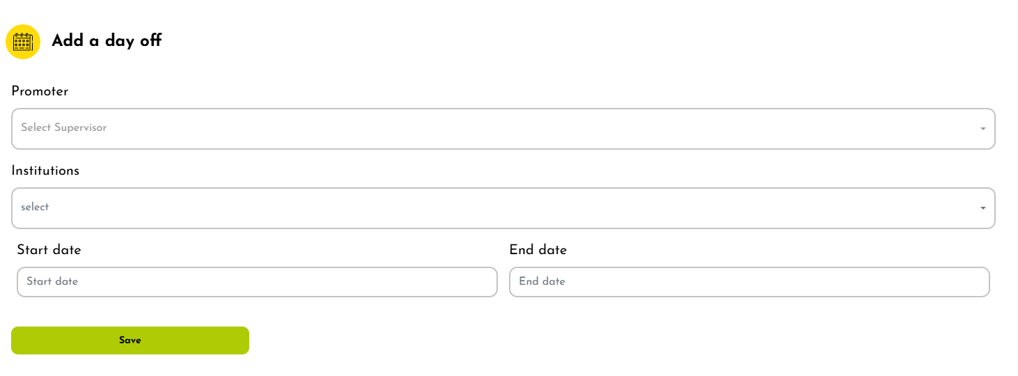Click the Start date label

(x=49, y=250)
